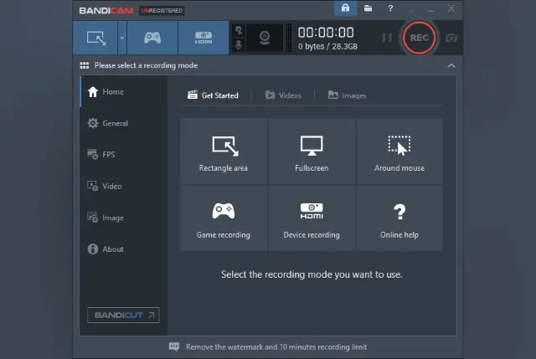Open the recording mode dropdown arrow

click(122, 38)
